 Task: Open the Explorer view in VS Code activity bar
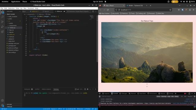point(2,12)
